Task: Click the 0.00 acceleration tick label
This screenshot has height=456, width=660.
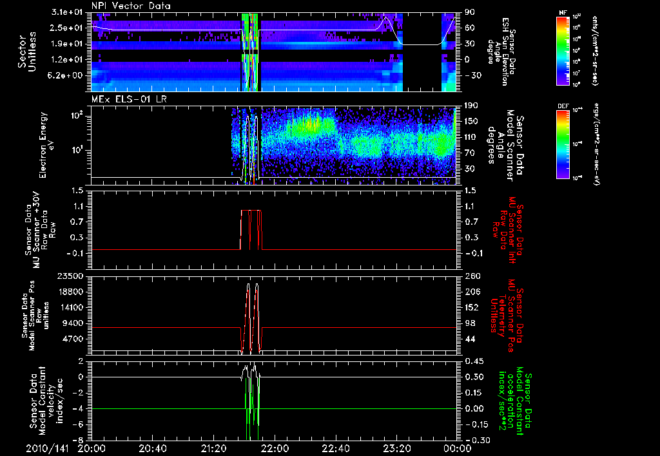Action: 474,409
